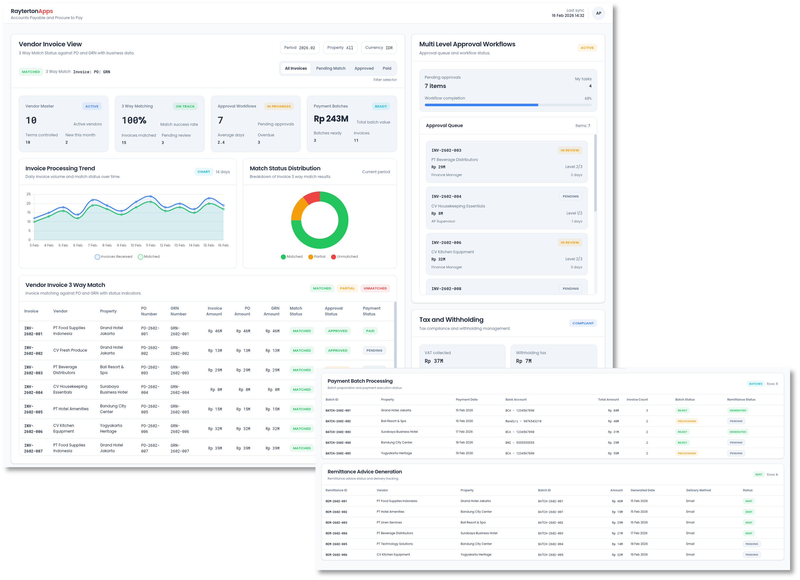
Task: Open the Period 2026.02 selector
Action: (x=299, y=48)
